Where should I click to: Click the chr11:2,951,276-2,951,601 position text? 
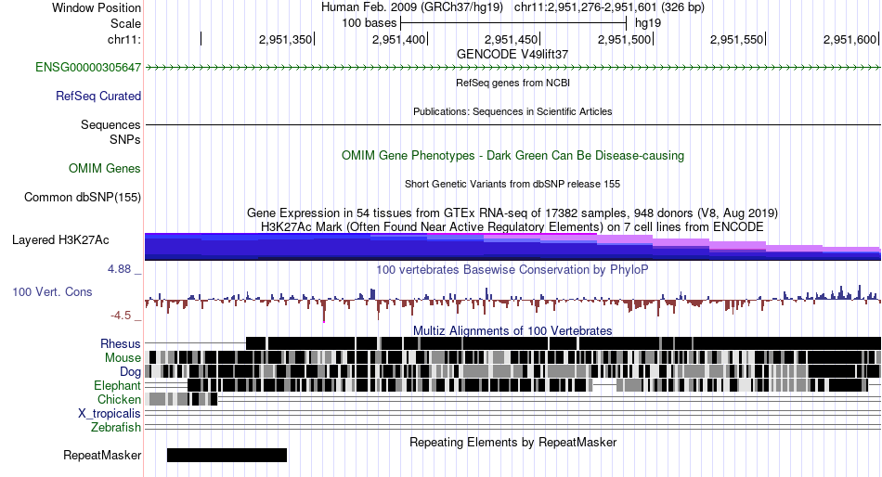(x=609, y=7)
